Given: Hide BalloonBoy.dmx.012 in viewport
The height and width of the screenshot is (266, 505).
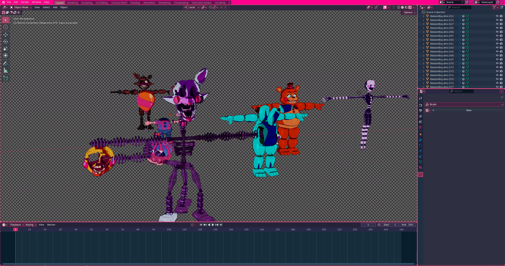Looking at the screenshot, I should click(x=497, y=16).
